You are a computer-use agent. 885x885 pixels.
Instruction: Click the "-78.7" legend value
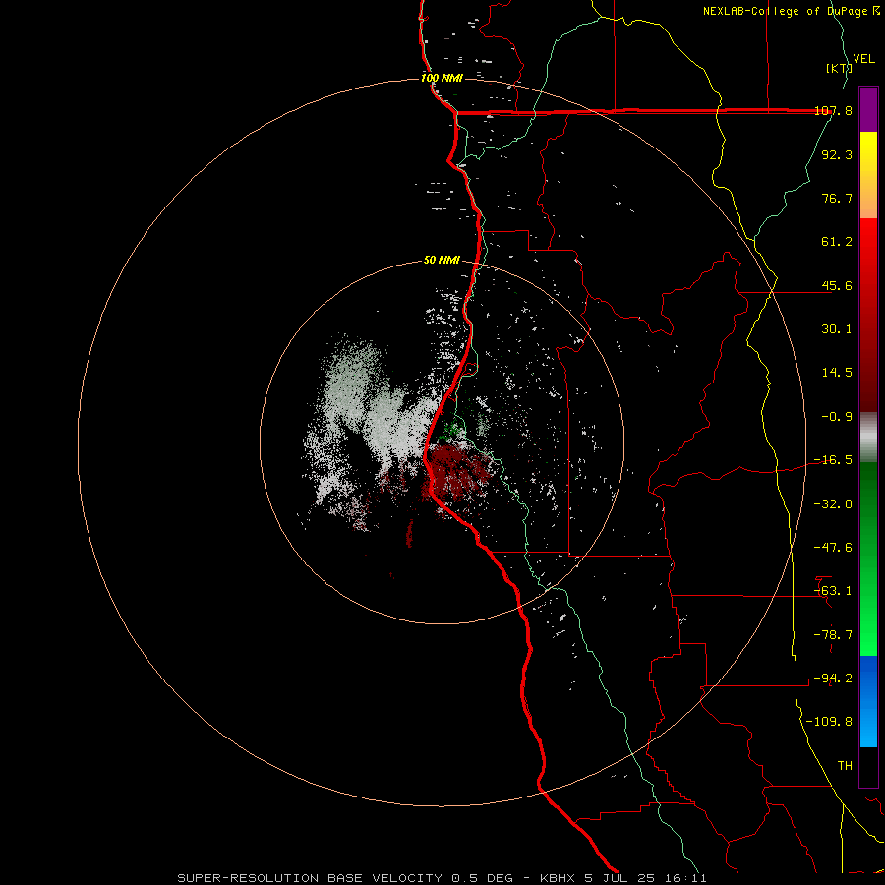click(833, 635)
